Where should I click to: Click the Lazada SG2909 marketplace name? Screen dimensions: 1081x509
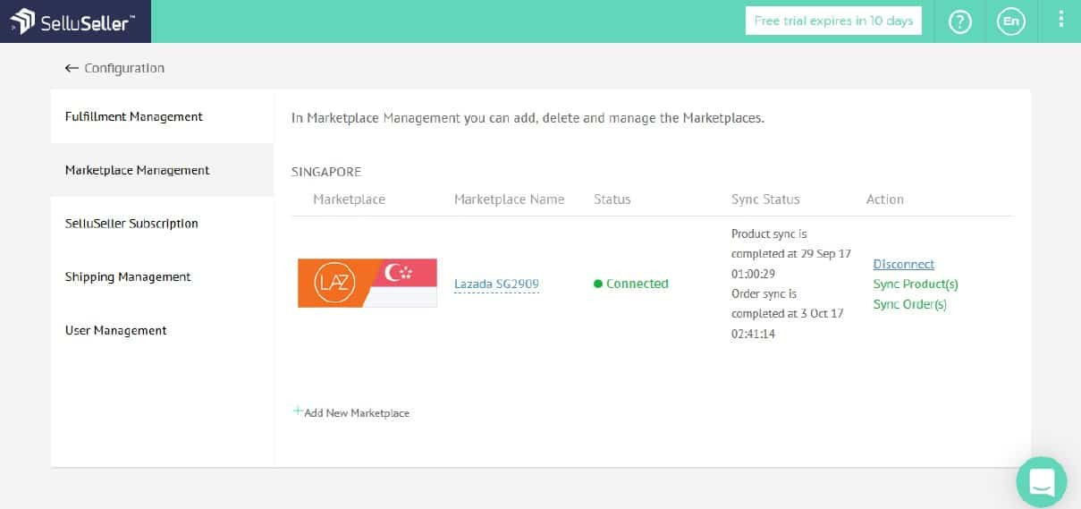pyautogui.click(x=496, y=284)
